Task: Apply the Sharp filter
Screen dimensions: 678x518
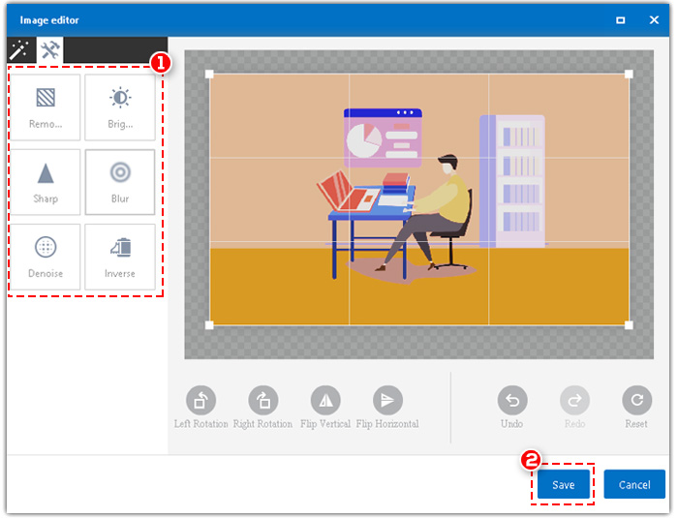Action: (x=46, y=182)
